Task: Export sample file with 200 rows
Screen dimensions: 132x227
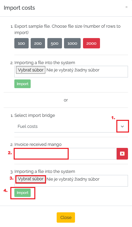Action: pyautogui.click(x=38, y=43)
